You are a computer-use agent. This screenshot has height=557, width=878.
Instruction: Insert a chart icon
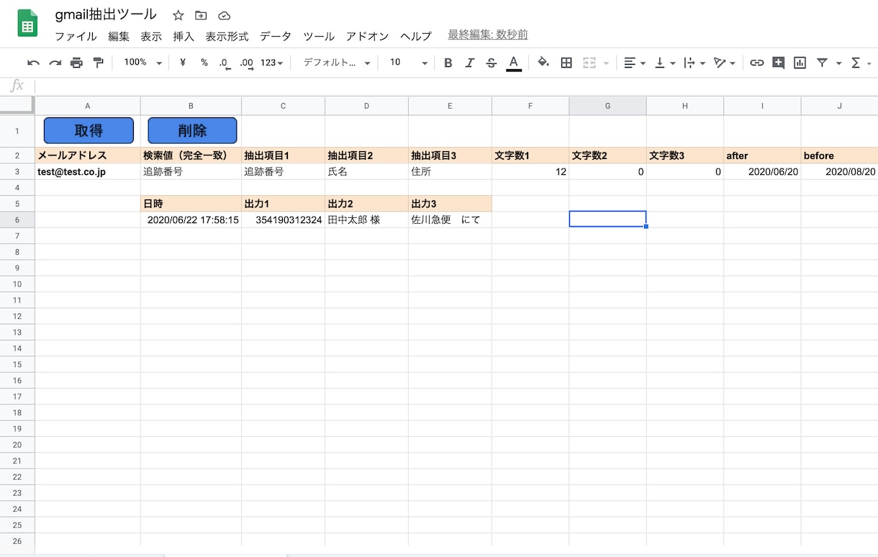(x=800, y=63)
